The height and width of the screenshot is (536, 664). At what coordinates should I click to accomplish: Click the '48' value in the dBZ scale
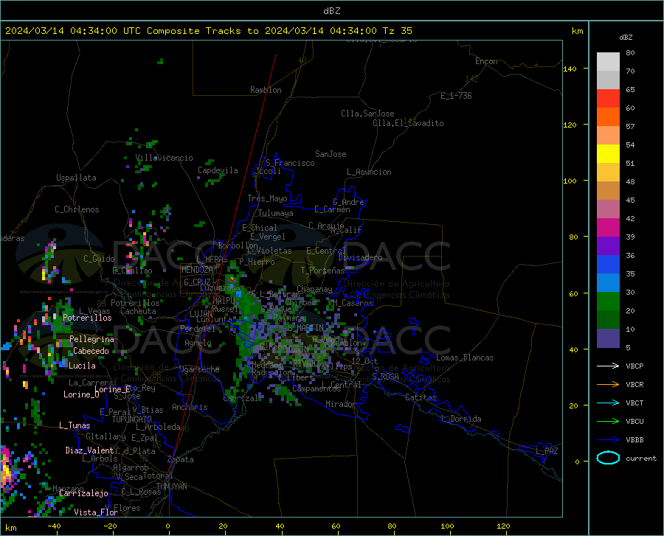click(x=630, y=182)
